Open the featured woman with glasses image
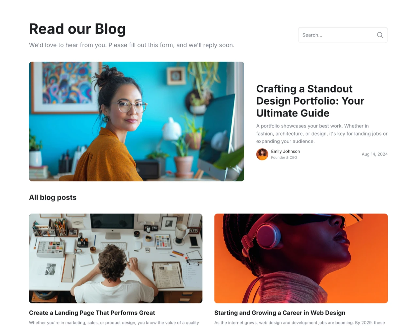This screenshot has width=418, height=326. click(137, 121)
